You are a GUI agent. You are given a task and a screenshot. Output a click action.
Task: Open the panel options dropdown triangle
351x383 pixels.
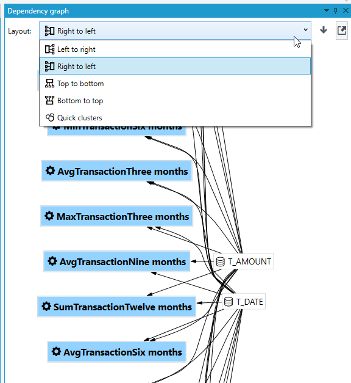327,10
